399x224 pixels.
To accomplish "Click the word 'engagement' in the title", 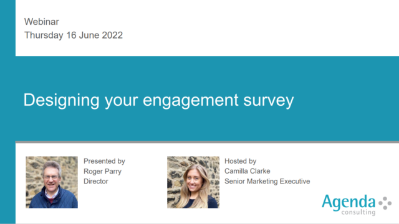I will 190,100.
